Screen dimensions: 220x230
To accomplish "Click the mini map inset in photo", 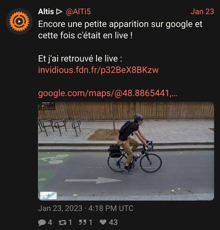I will (x=48, y=195).
